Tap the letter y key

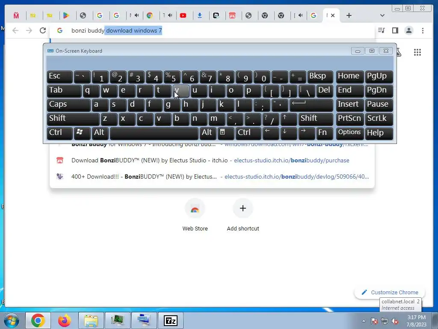click(x=181, y=91)
